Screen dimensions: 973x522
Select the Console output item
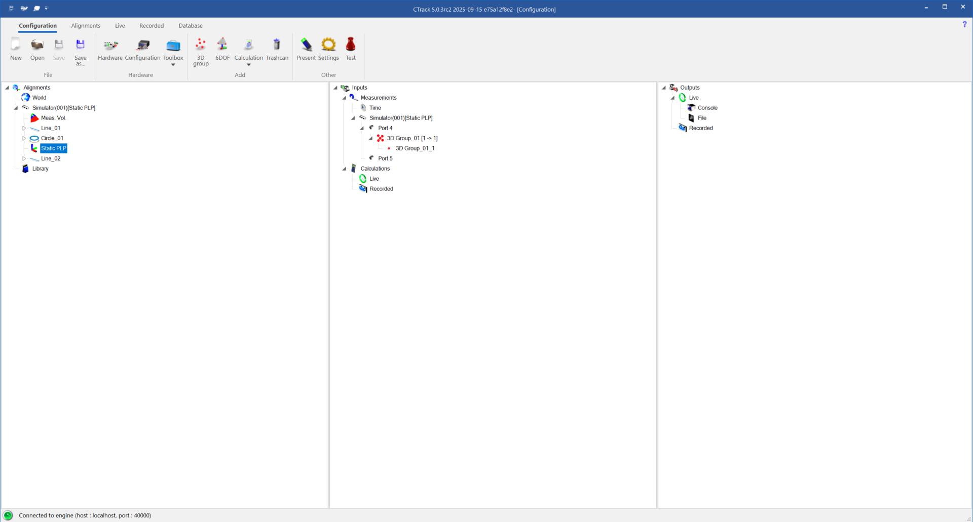[x=707, y=108]
